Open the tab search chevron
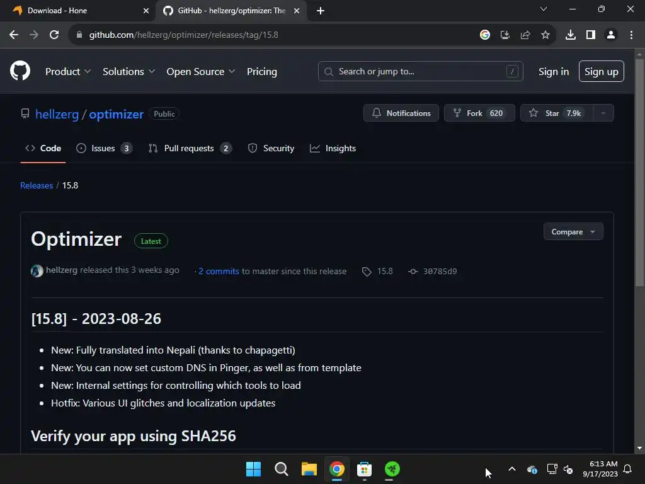Viewport: 645px width, 484px height. click(x=544, y=9)
